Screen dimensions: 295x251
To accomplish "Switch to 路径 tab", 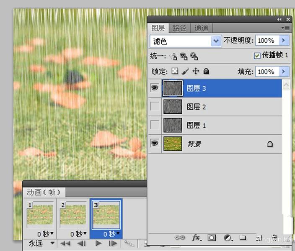I will point(179,28).
